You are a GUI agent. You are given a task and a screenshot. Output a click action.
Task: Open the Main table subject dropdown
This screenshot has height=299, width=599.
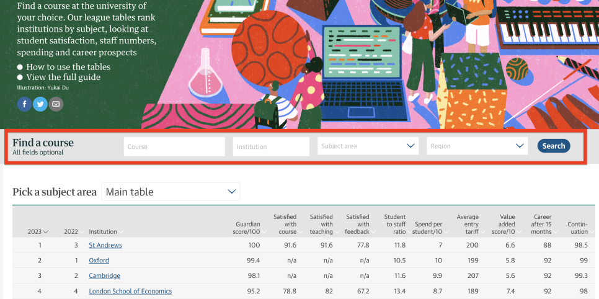tap(171, 192)
